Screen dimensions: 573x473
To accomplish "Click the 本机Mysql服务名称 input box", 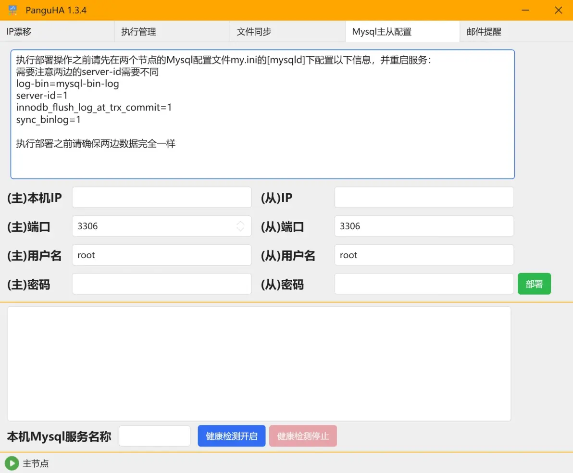I will [155, 436].
